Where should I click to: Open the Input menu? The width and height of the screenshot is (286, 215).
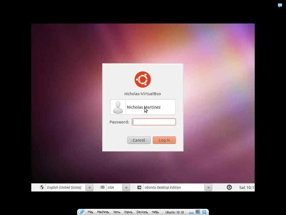coord(128,212)
